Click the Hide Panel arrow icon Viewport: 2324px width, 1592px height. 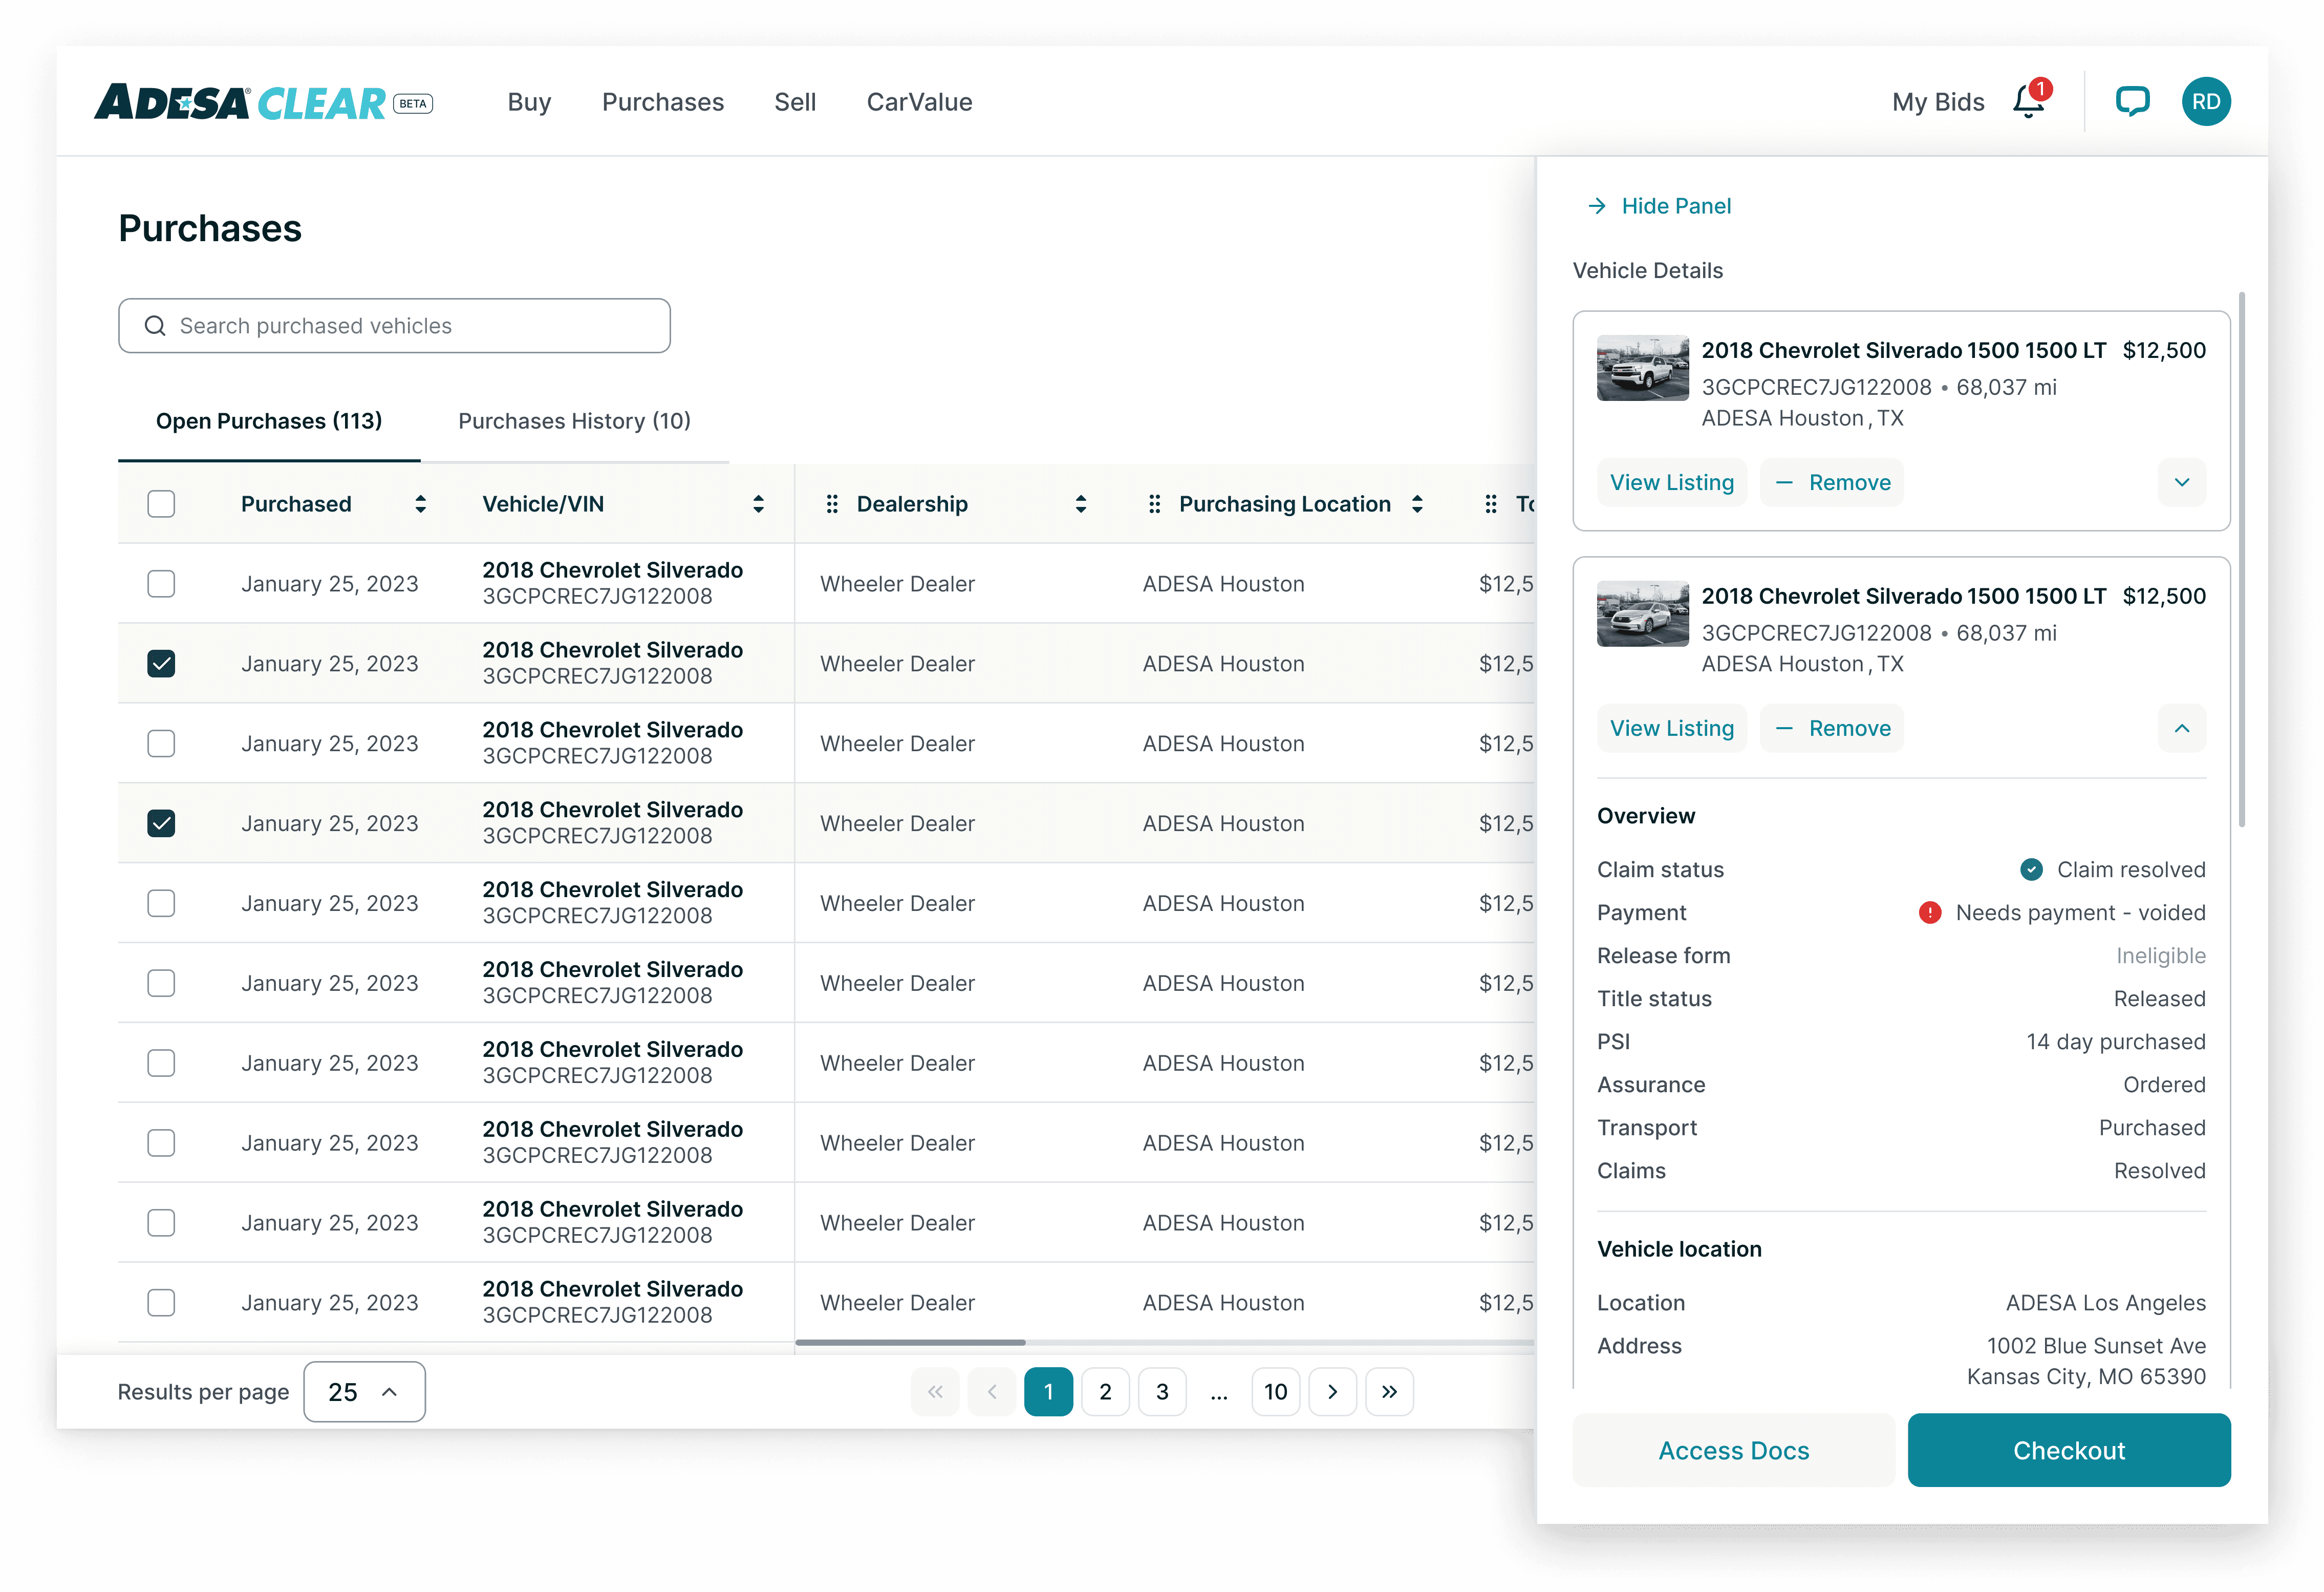point(1597,206)
